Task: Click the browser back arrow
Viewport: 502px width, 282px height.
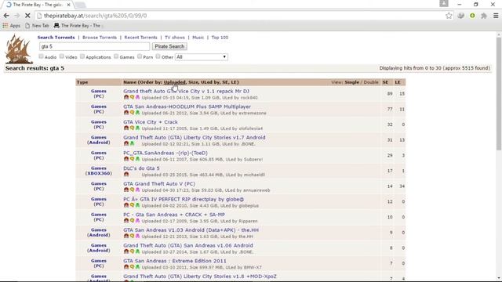Action: tap(6, 16)
